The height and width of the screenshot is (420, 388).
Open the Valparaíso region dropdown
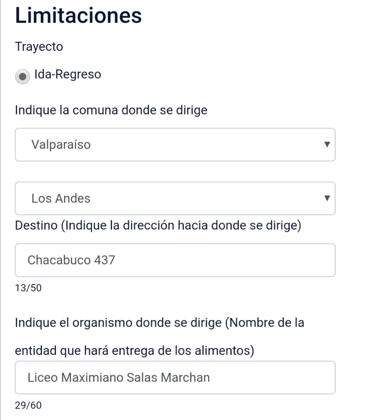pyautogui.click(x=175, y=145)
